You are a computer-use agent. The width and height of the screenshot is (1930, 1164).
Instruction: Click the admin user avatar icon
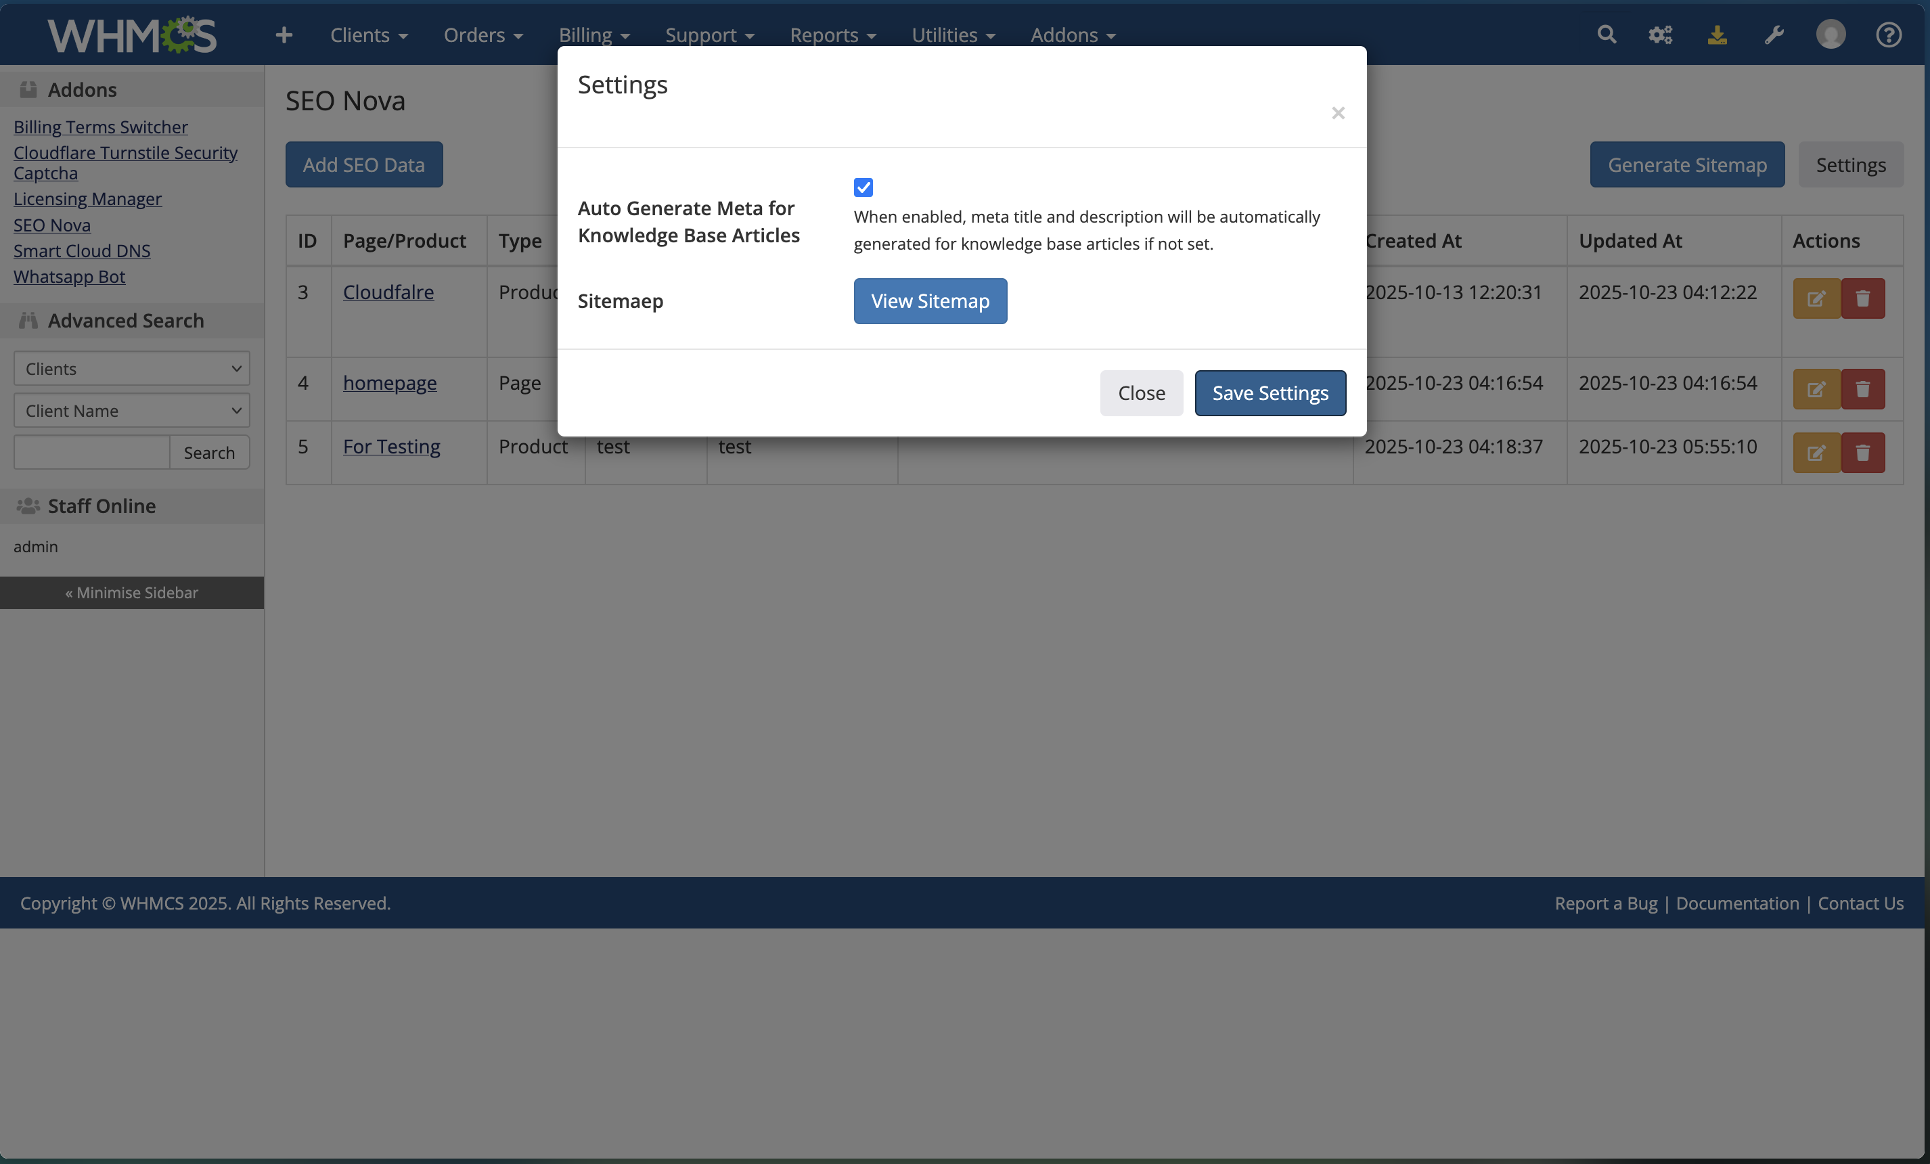click(x=1831, y=35)
